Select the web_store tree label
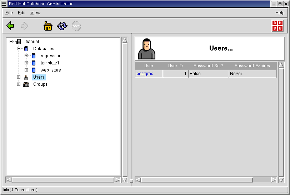Image resolution: width=290 pixels, height=195 pixels. tap(51, 70)
